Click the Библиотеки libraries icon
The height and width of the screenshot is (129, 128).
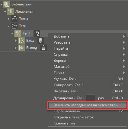point(7,4)
